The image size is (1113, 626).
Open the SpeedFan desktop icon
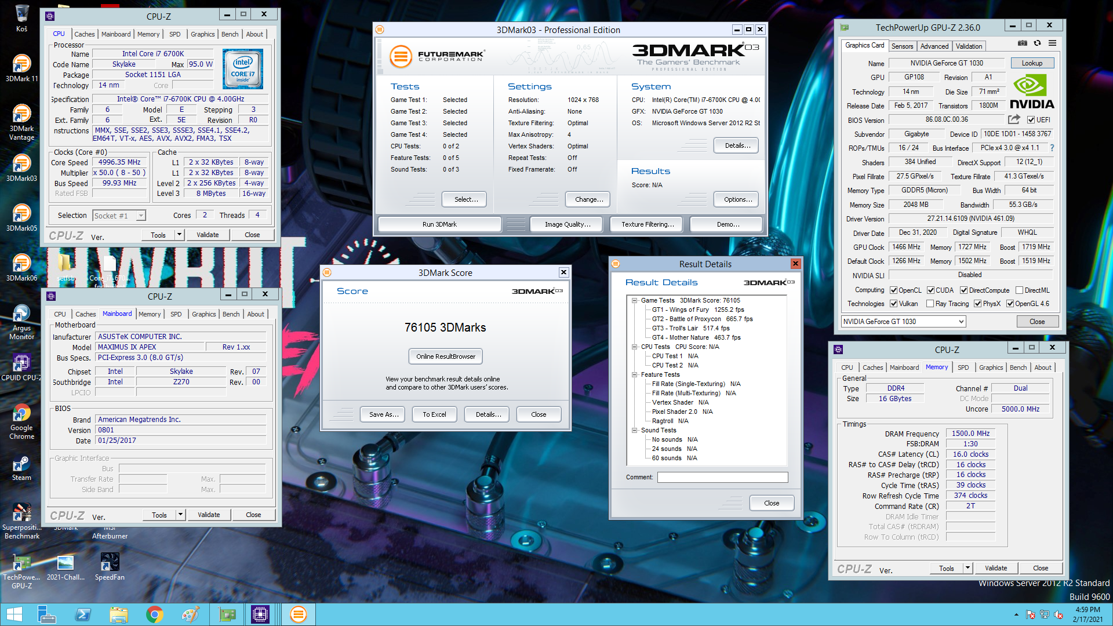point(110,567)
